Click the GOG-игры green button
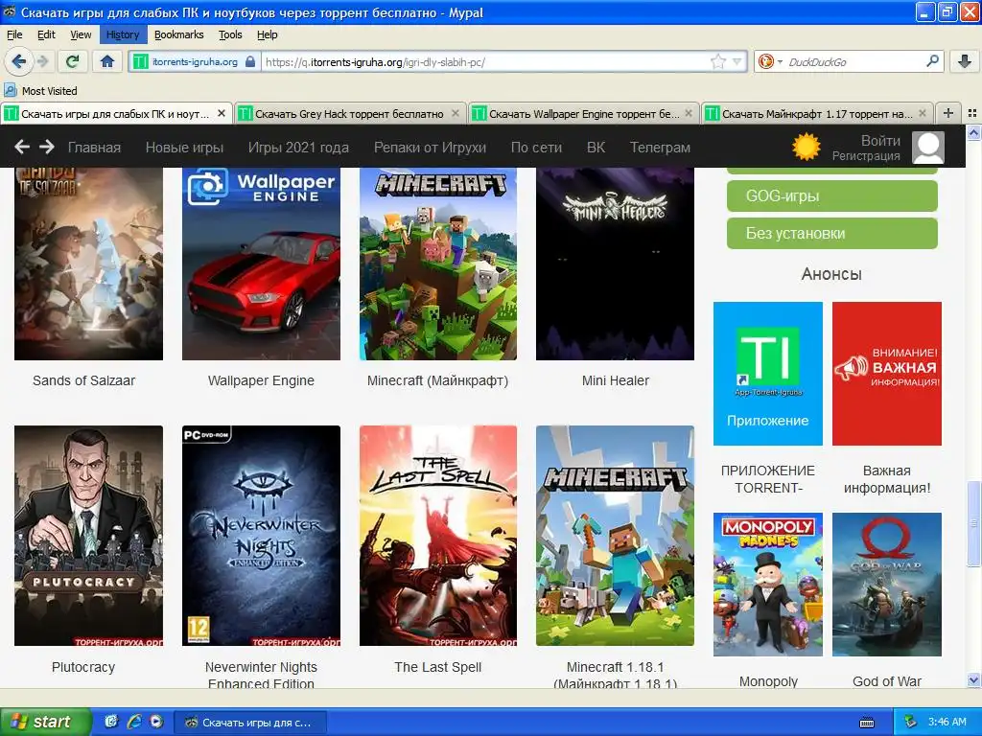Screen dimensions: 982x736 (831, 195)
